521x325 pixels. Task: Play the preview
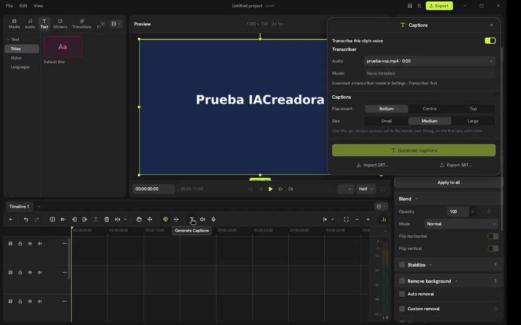[x=270, y=189]
